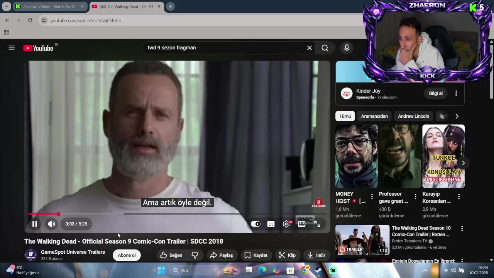The image size is (494, 278).
Task: Close the Zhaeron Videos tab
Action: pos(82,7)
